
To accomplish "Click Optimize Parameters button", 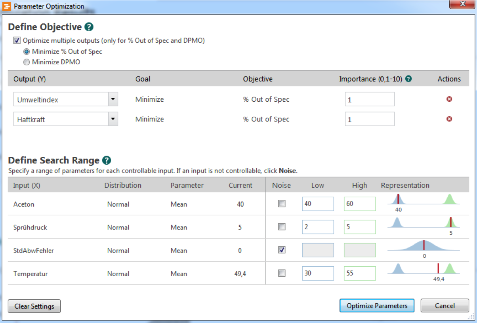I will click(x=377, y=306).
